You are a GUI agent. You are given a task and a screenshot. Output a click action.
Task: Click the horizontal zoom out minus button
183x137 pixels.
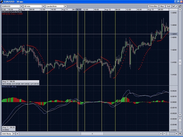click(x=164, y=133)
